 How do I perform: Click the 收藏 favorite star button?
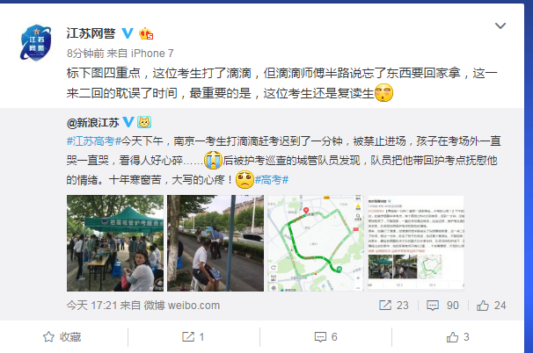click(x=62, y=336)
